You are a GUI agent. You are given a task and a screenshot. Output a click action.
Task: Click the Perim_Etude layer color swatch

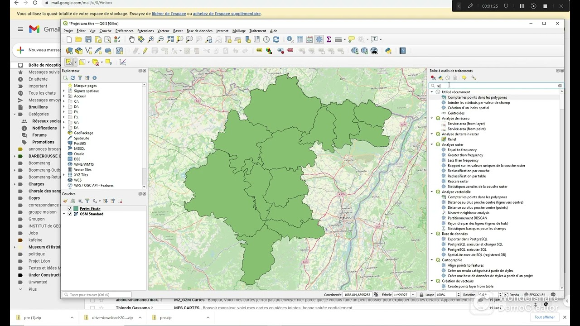coord(76,209)
